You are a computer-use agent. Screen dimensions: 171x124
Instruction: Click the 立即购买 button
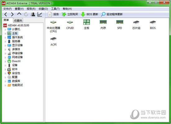point(70,14)
